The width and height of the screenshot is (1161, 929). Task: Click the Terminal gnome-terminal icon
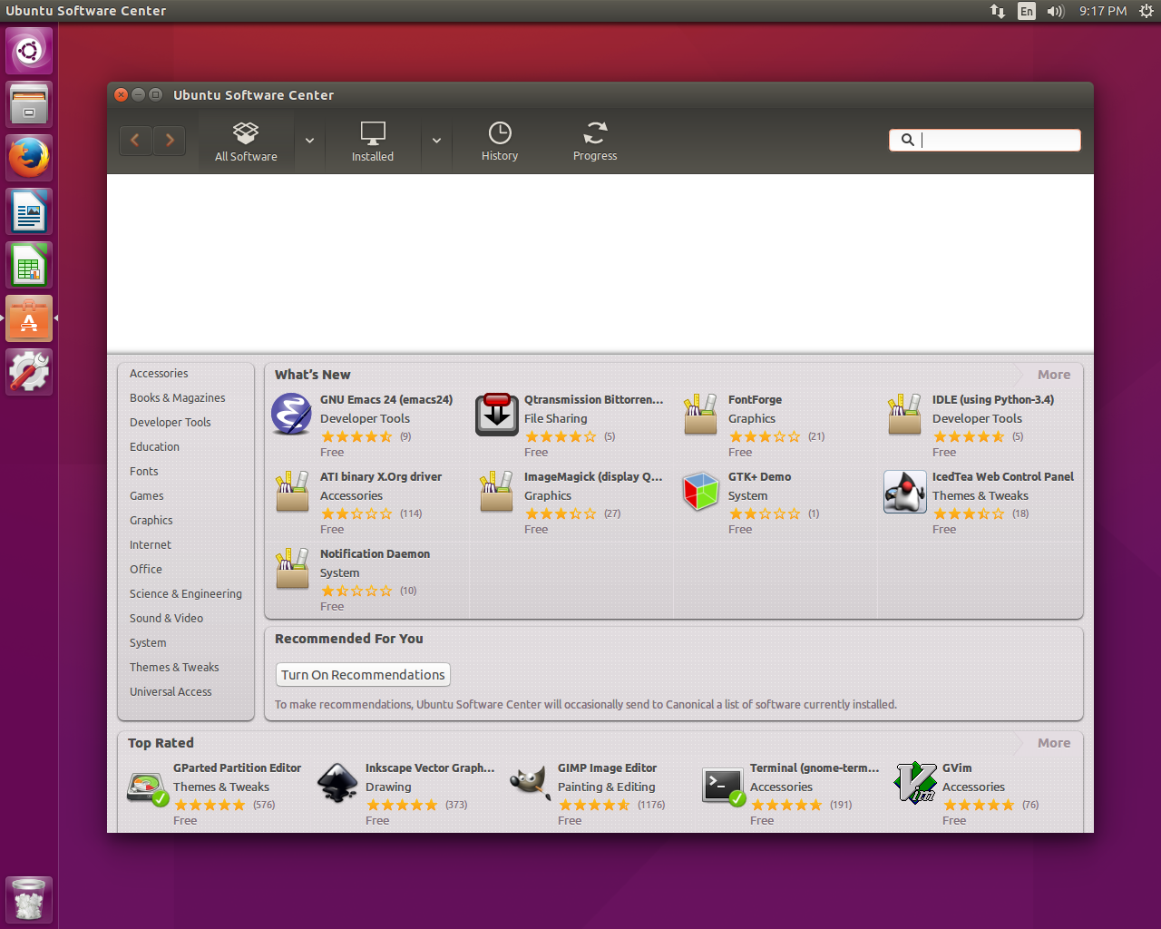pos(724,786)
